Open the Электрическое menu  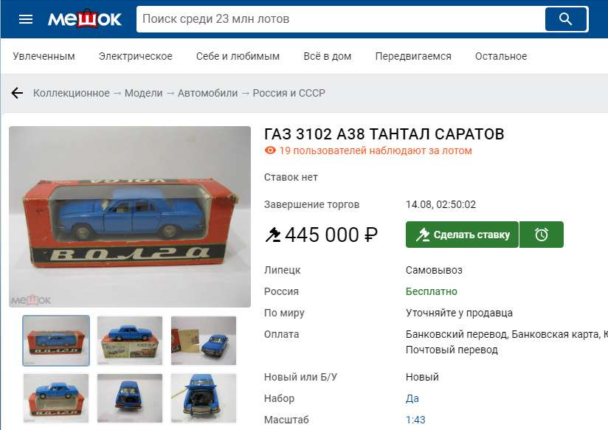(x=135, y=56)
